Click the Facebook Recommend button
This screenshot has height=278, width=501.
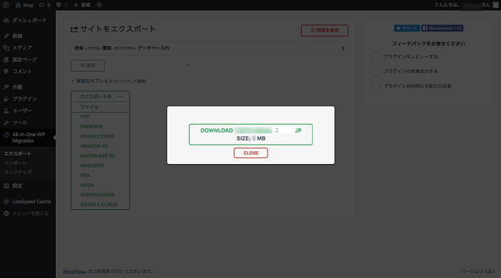coord(442,28)
